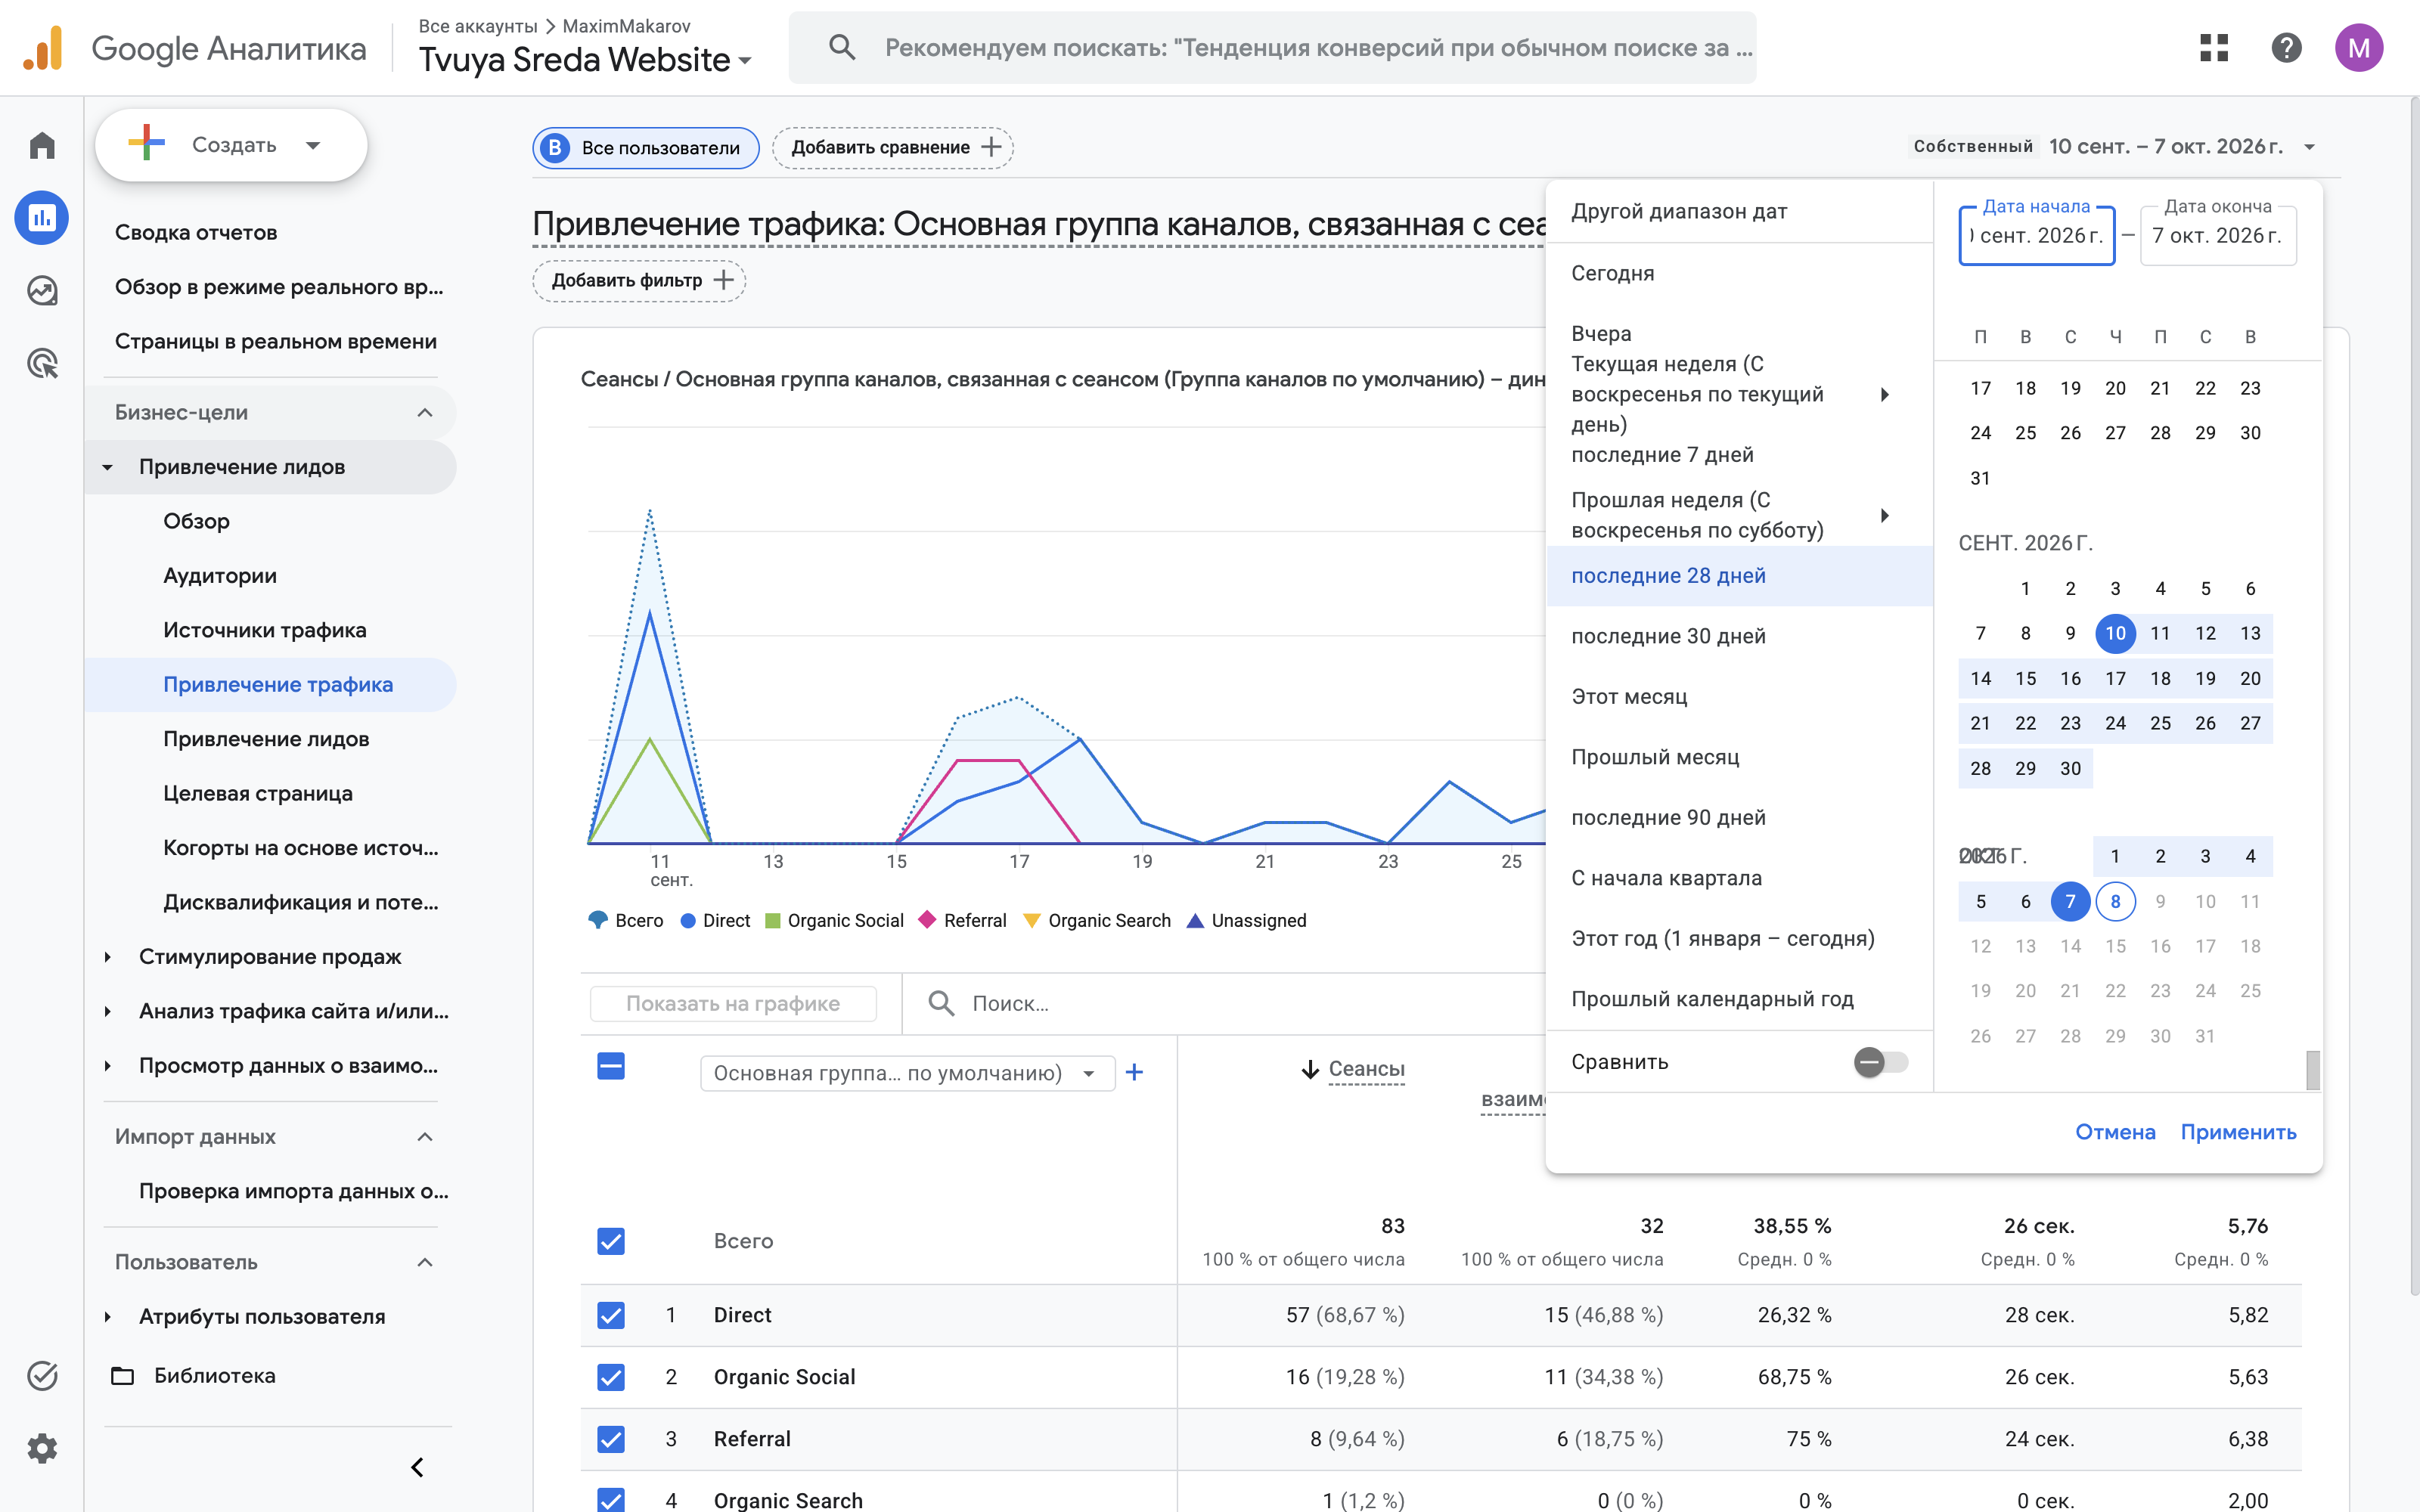Click the Применить button

(2238, 1132)
